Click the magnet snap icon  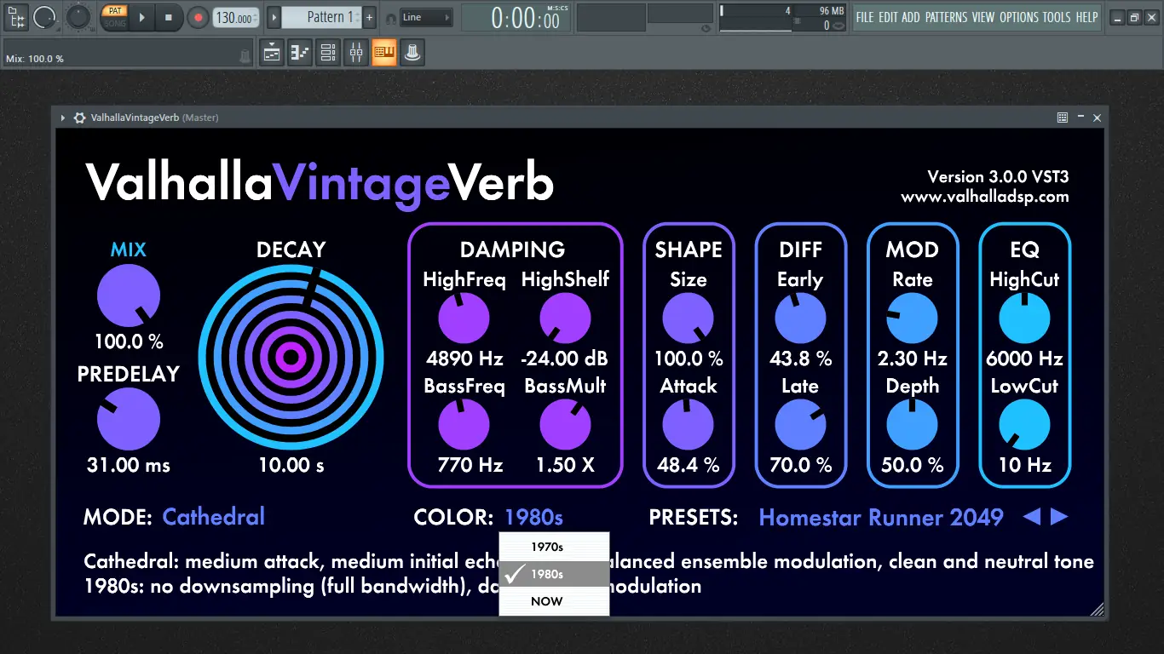pos(390,18)
